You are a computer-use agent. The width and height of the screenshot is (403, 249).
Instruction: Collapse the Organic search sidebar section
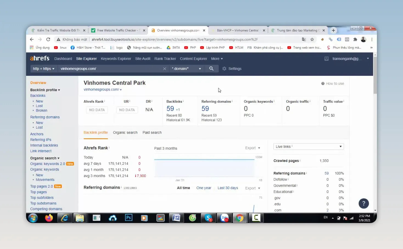click(45, 158)
